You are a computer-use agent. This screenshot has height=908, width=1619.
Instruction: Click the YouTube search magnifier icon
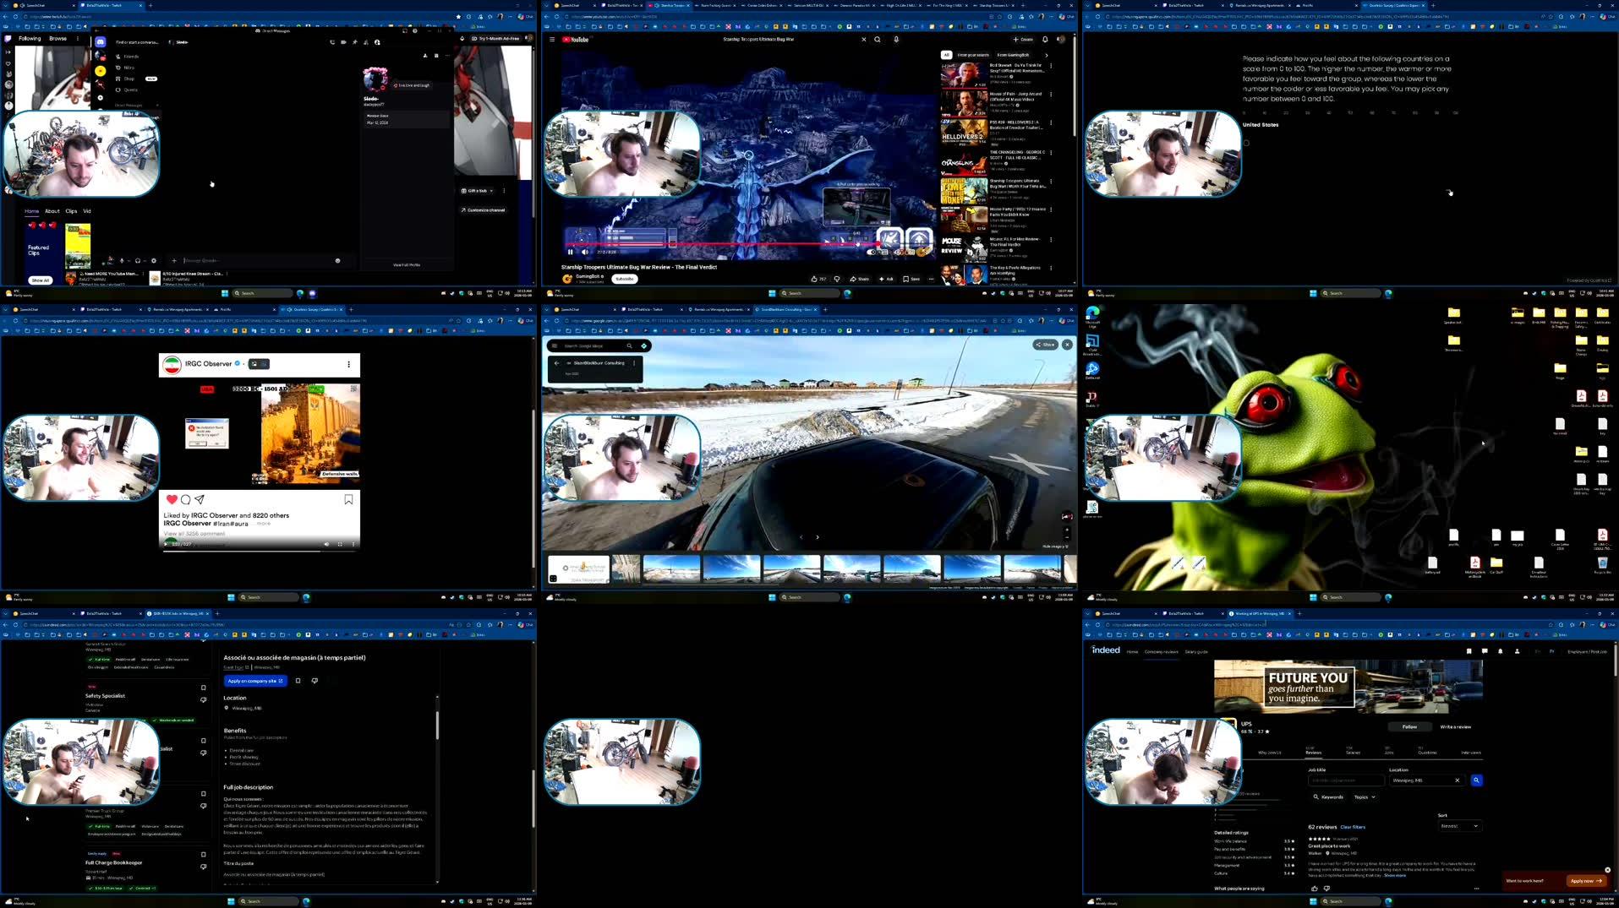click(x=878, y=39)
